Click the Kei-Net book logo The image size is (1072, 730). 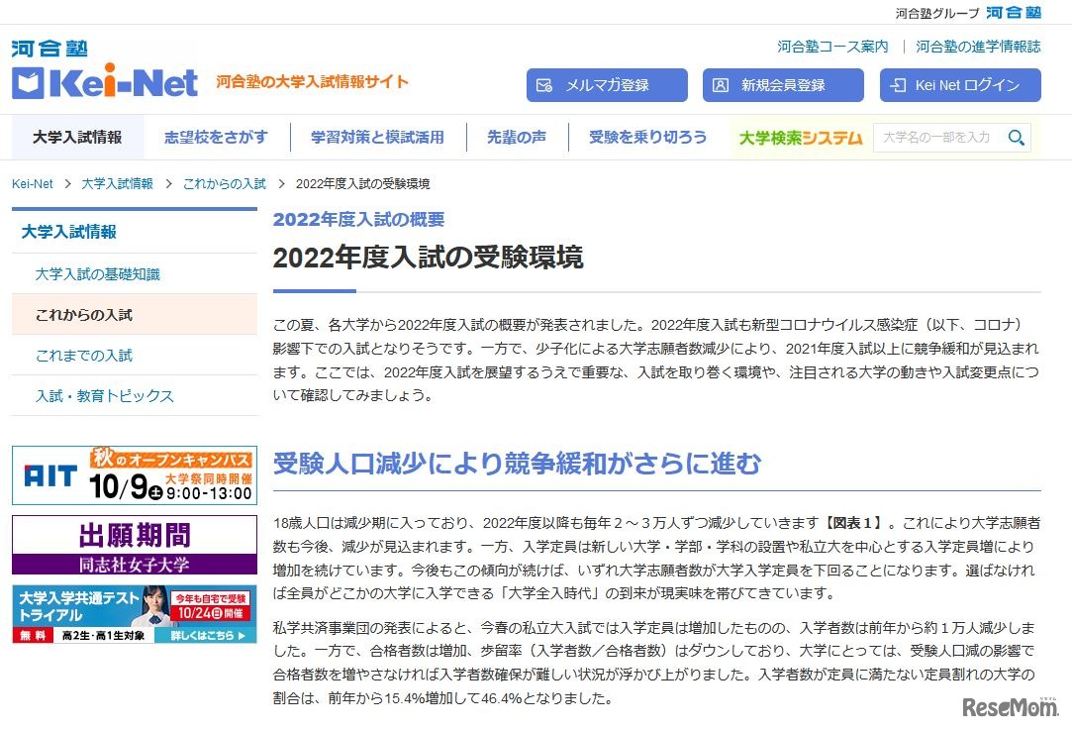coord(31,81)
